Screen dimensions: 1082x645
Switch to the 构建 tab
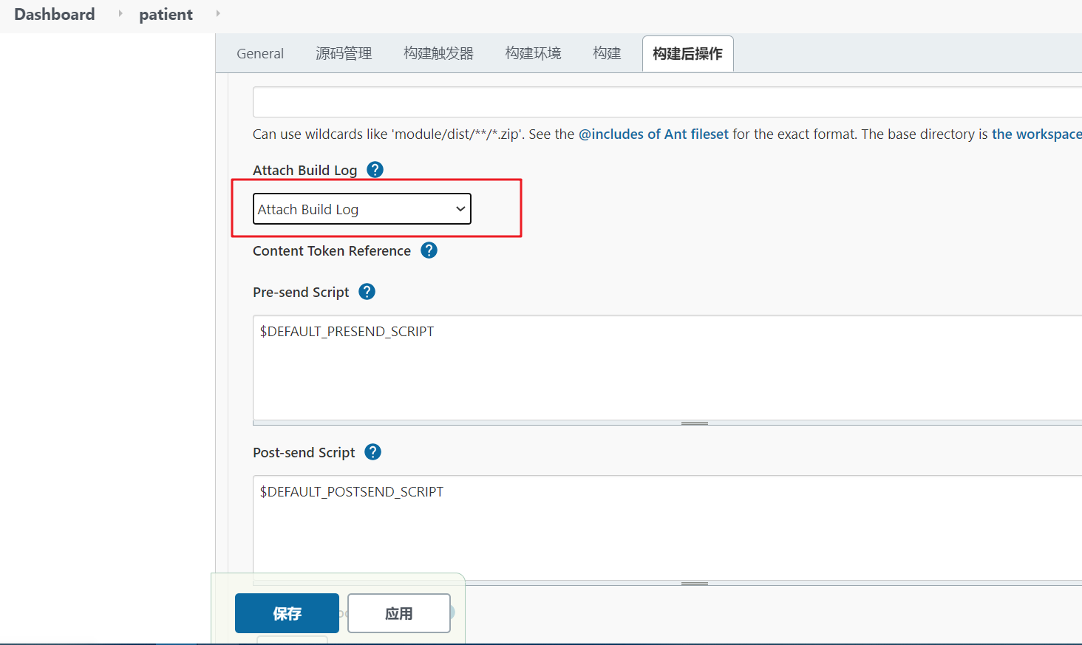point(607,53)
